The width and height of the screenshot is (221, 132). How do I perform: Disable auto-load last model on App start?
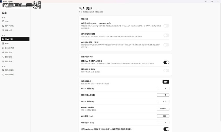(x=166, y=62)
